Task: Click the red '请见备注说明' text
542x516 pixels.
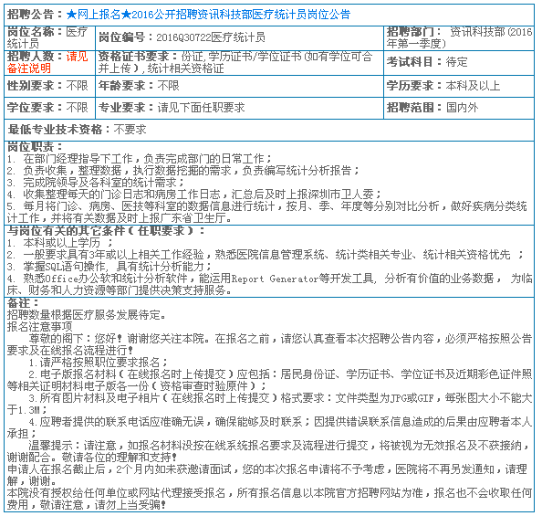Action: 47,62
